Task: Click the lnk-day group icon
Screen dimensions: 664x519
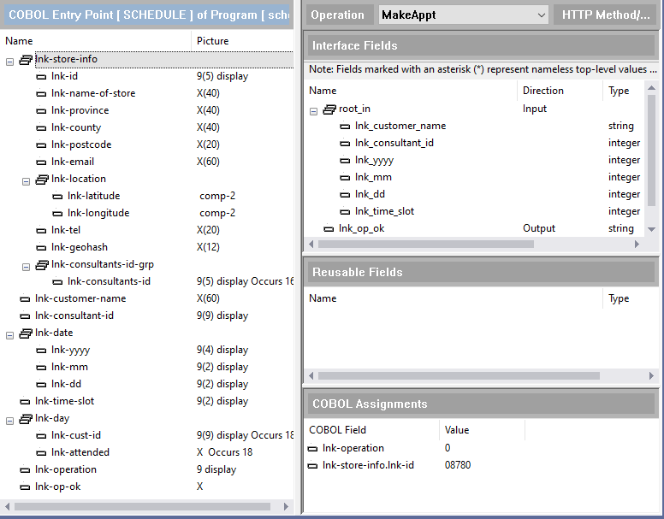Action: (x=26, y=418)
